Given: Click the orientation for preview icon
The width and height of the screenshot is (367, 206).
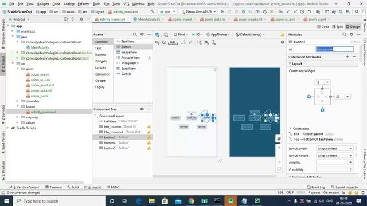Looking at the screenshot, I should [x=166, y=34].
